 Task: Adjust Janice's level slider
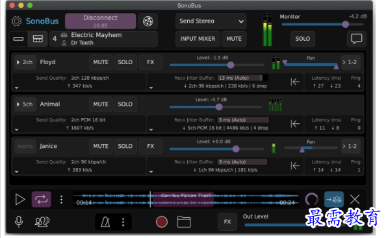click(216, 149)
